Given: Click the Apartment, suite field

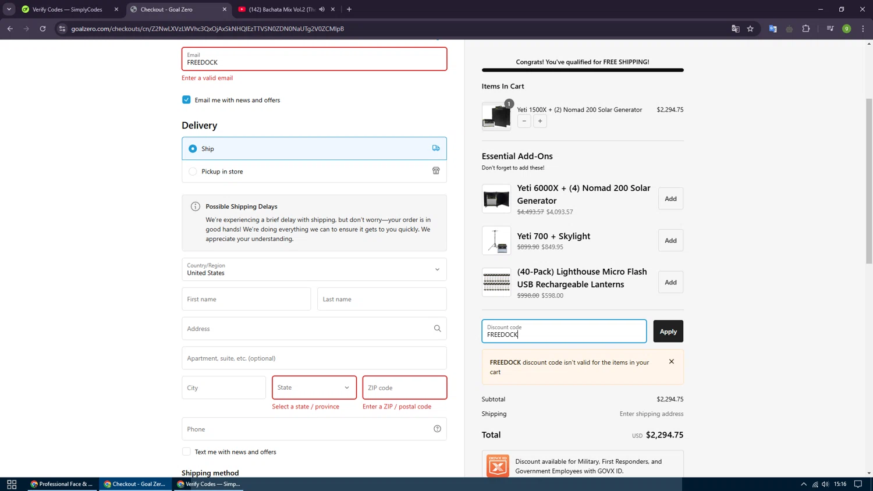Looking at the screenshot, I should (x=314, y=358).
